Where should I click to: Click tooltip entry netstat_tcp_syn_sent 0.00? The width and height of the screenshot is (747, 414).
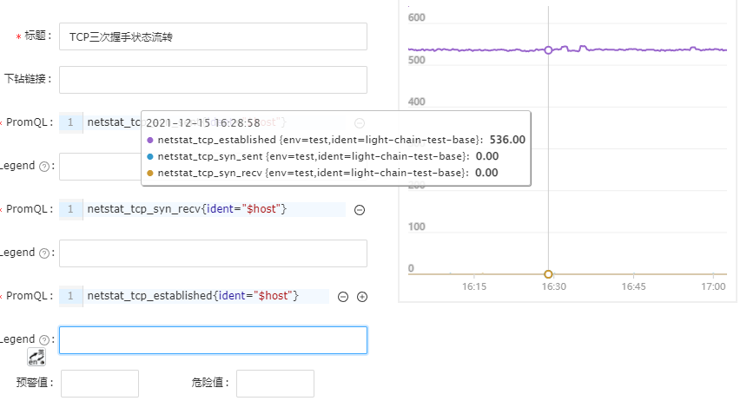(323, 156)
